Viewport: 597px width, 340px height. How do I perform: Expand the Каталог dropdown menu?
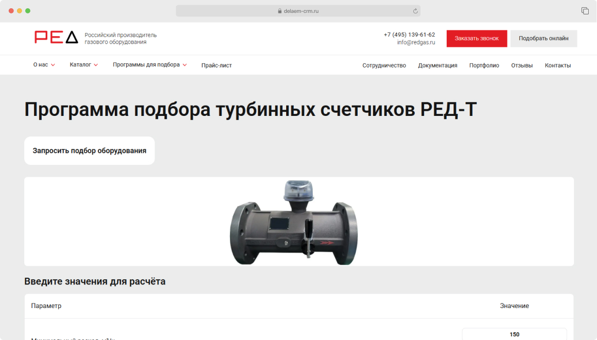click(x=84, y=65)
